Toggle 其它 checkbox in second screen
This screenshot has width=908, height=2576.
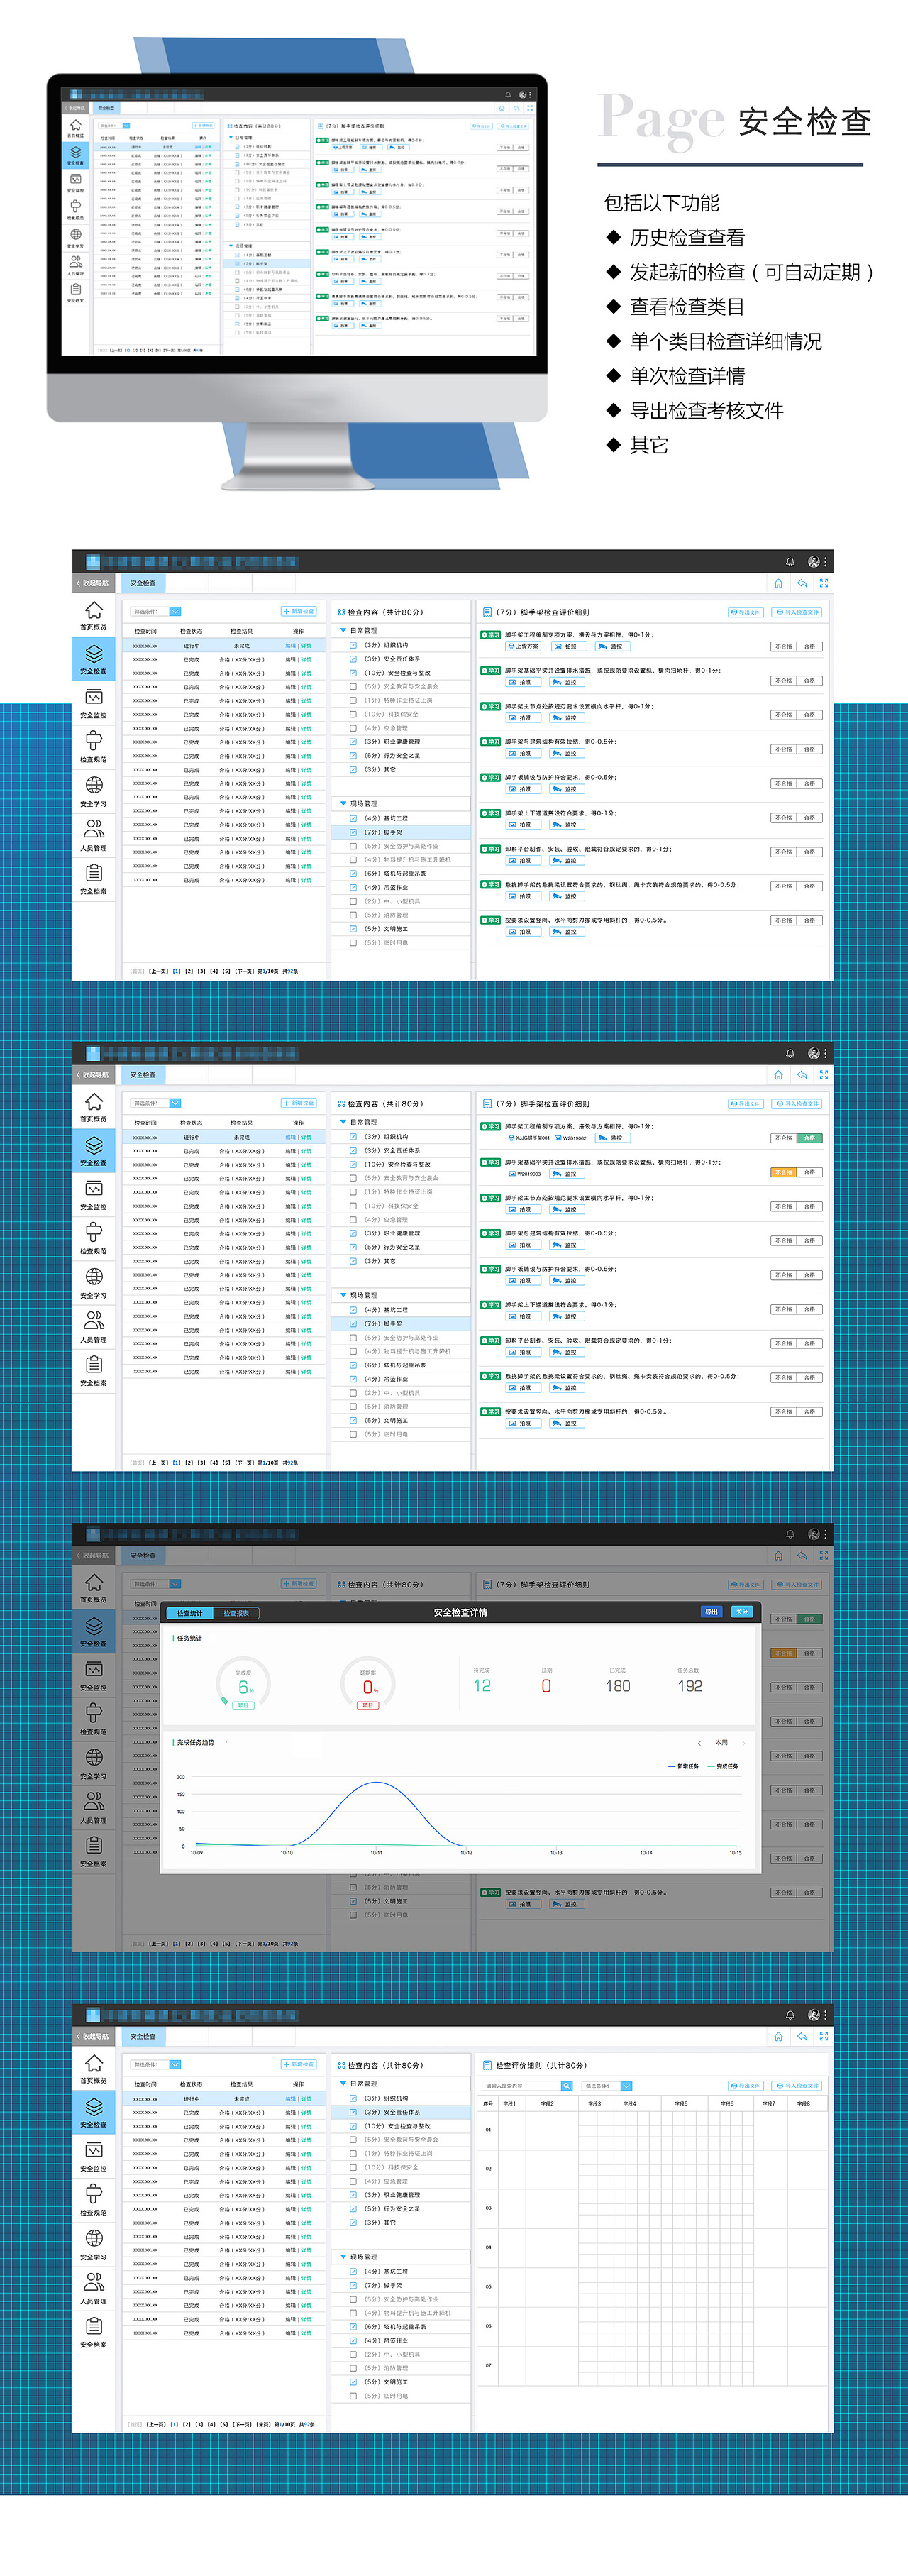point(353,1261)
